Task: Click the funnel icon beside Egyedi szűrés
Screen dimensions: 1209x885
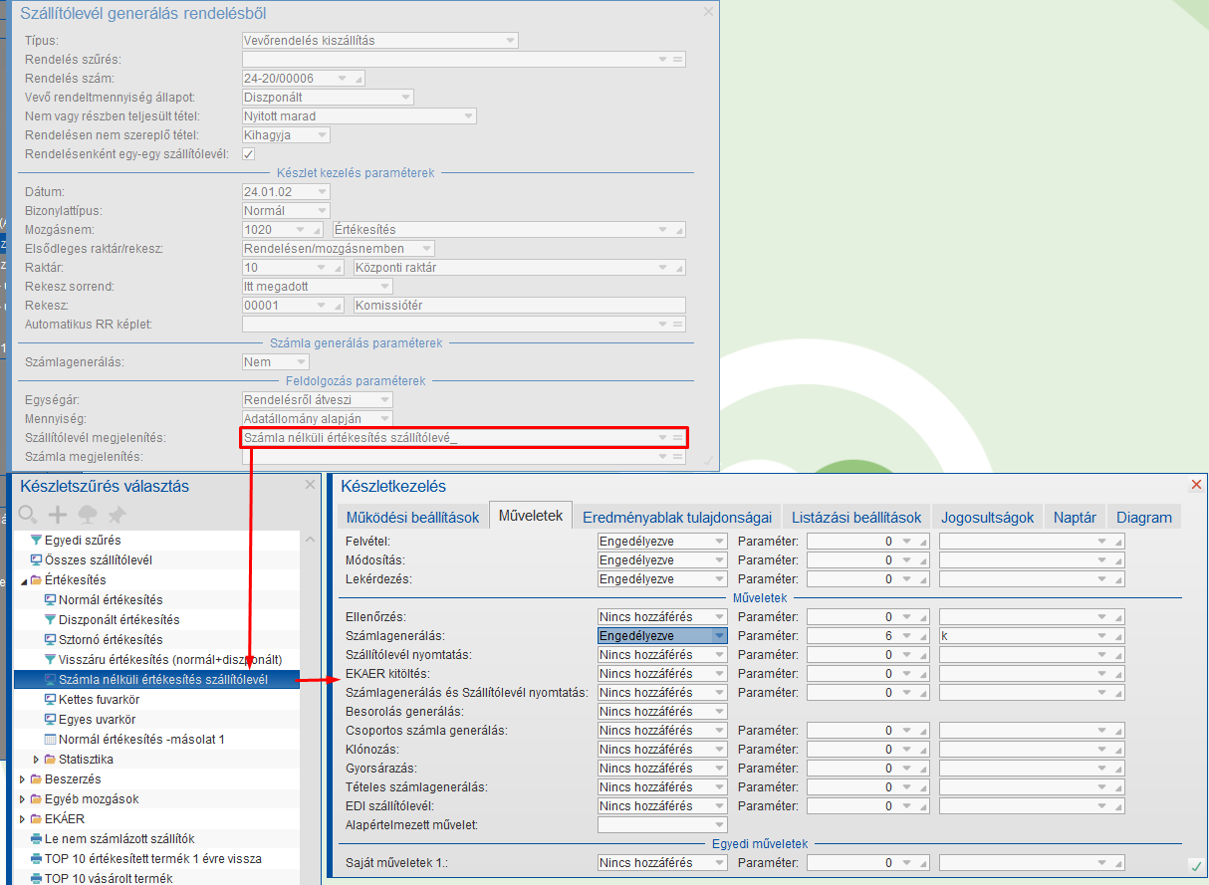Action: (37, 540)
